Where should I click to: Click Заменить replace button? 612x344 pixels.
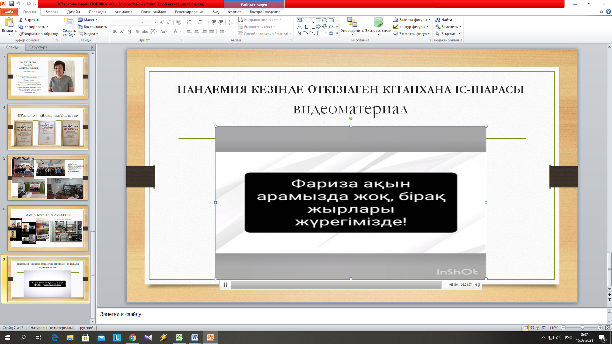point(448,27)
